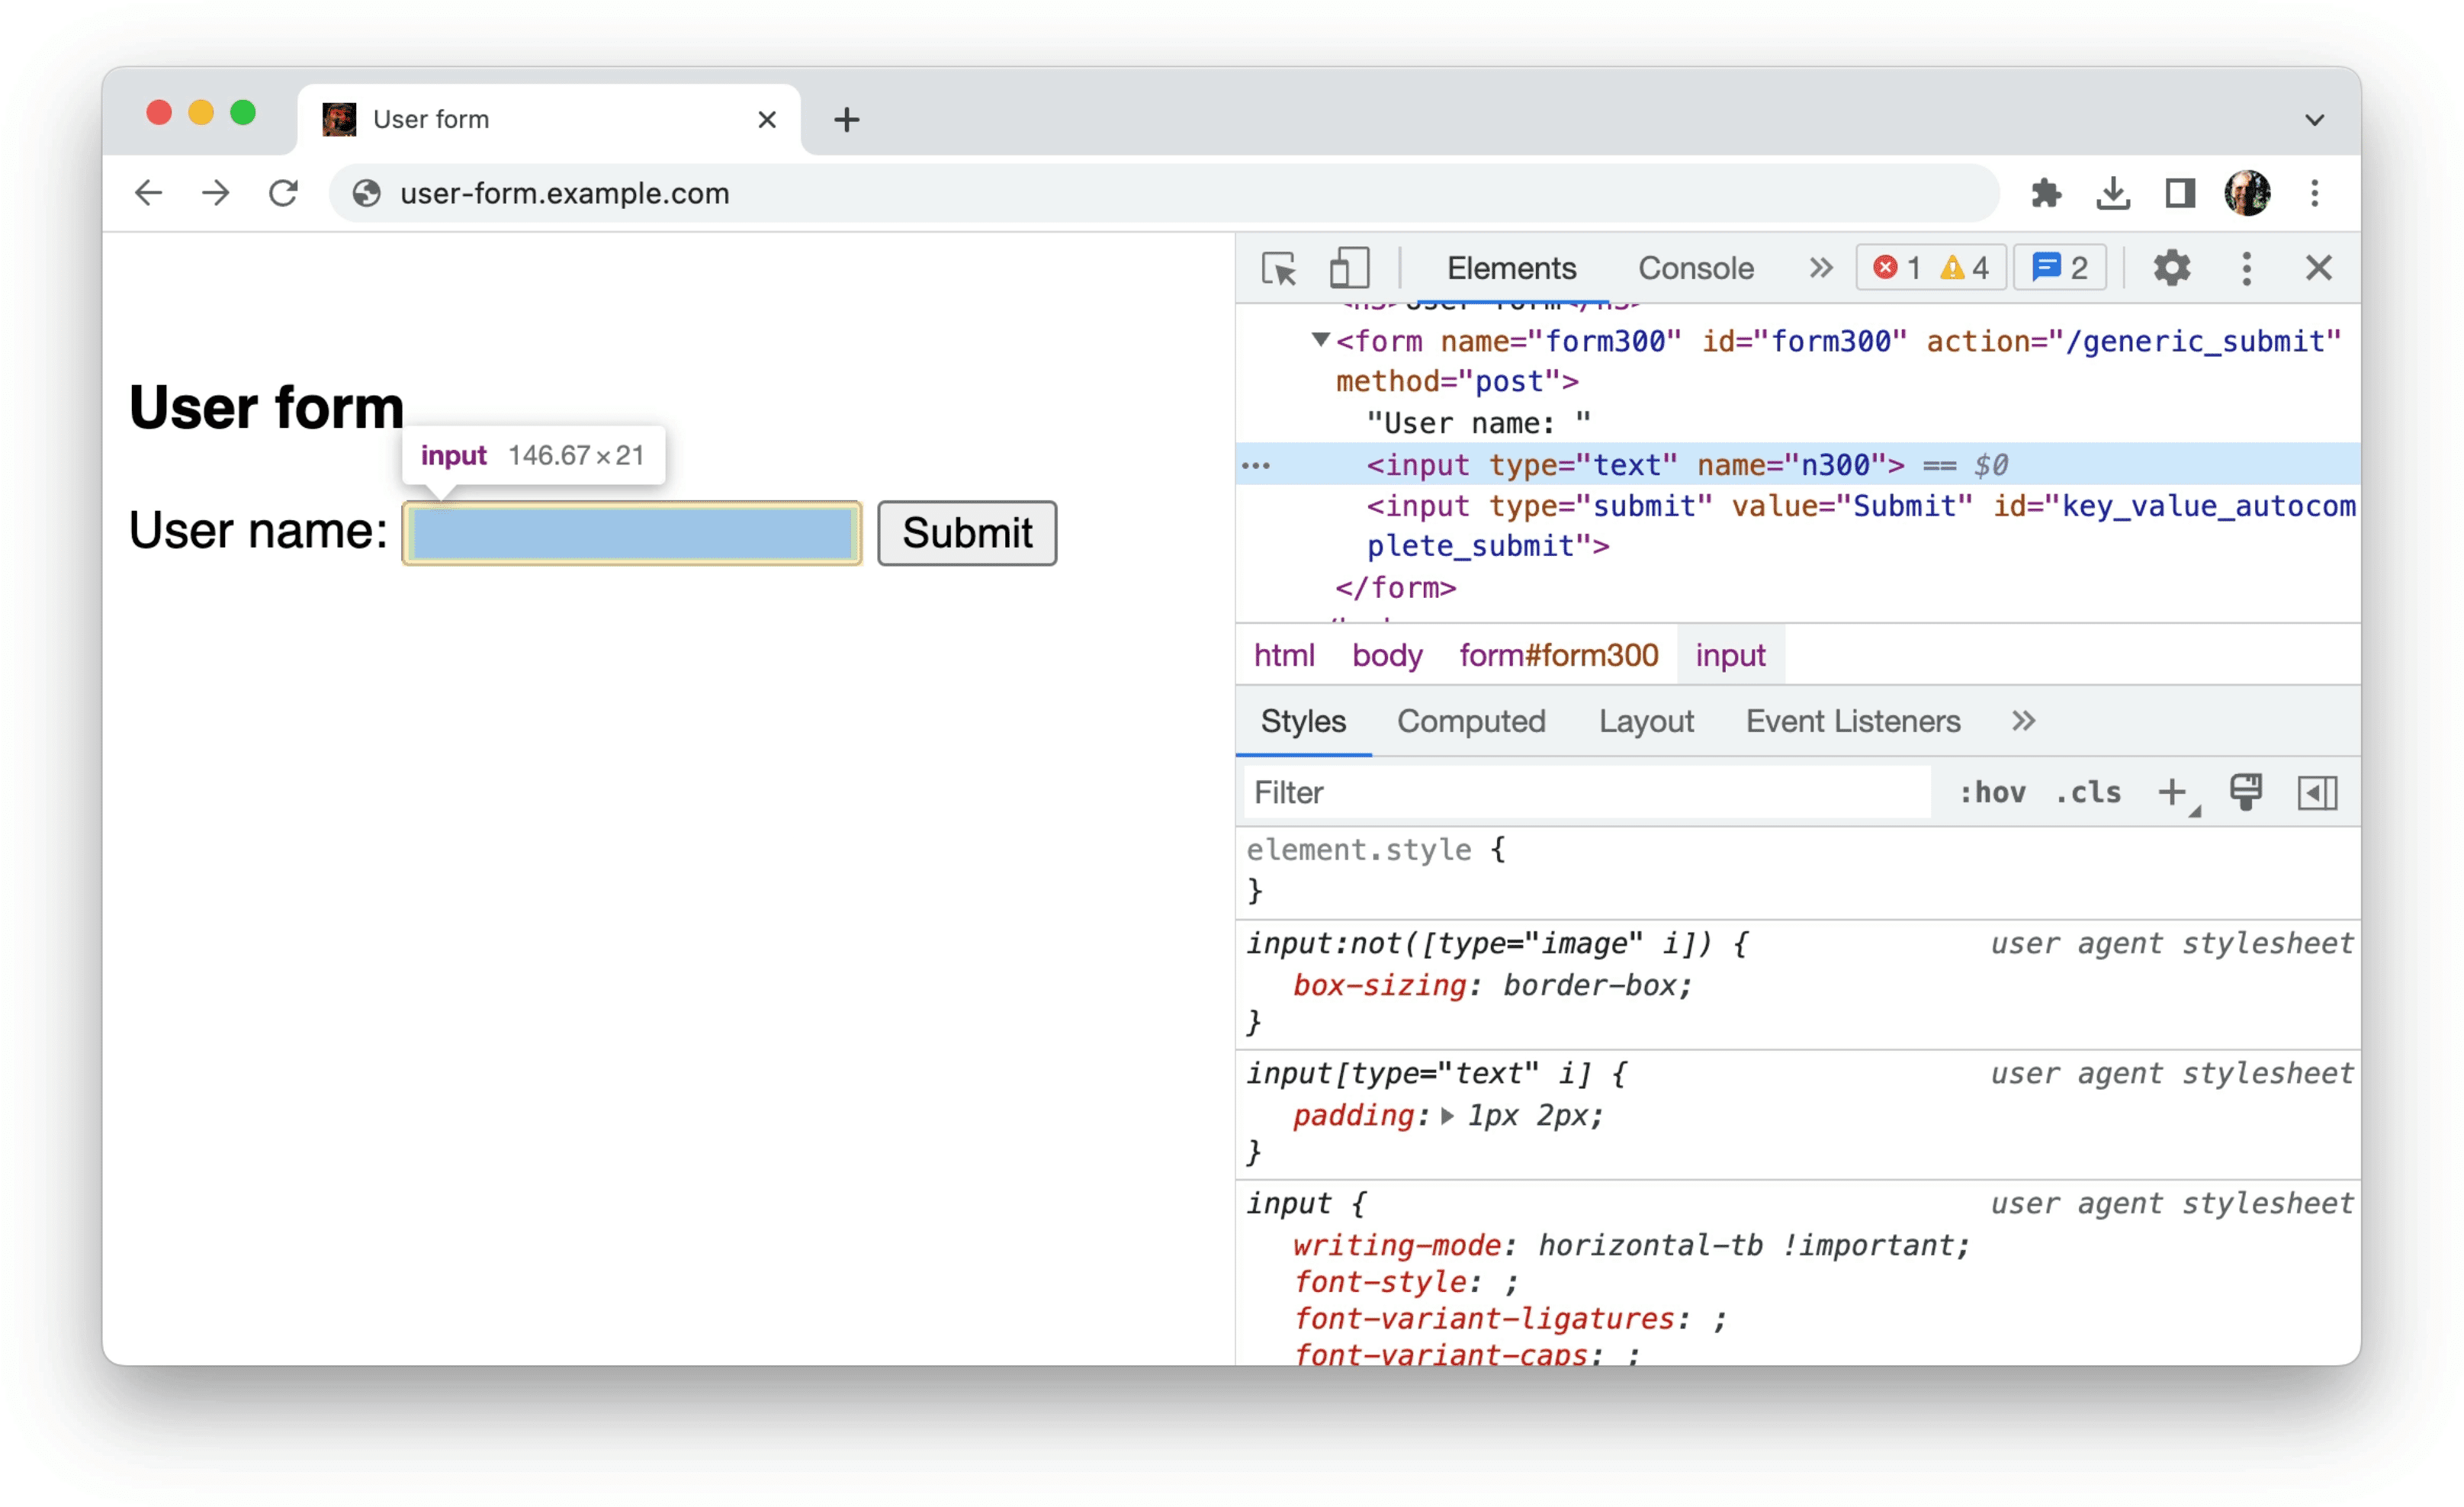The width and height of the screenshot is (2464, 1507).
Task: Click the Console panel tab
Action: (1691, 268)
